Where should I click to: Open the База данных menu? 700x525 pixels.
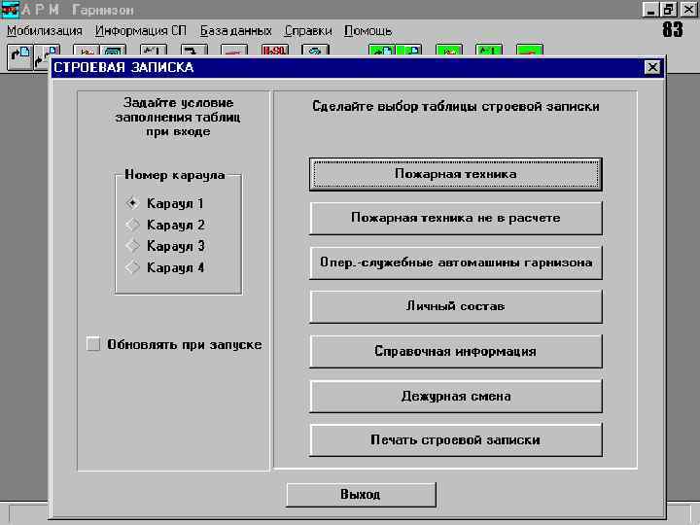point(235,31)
